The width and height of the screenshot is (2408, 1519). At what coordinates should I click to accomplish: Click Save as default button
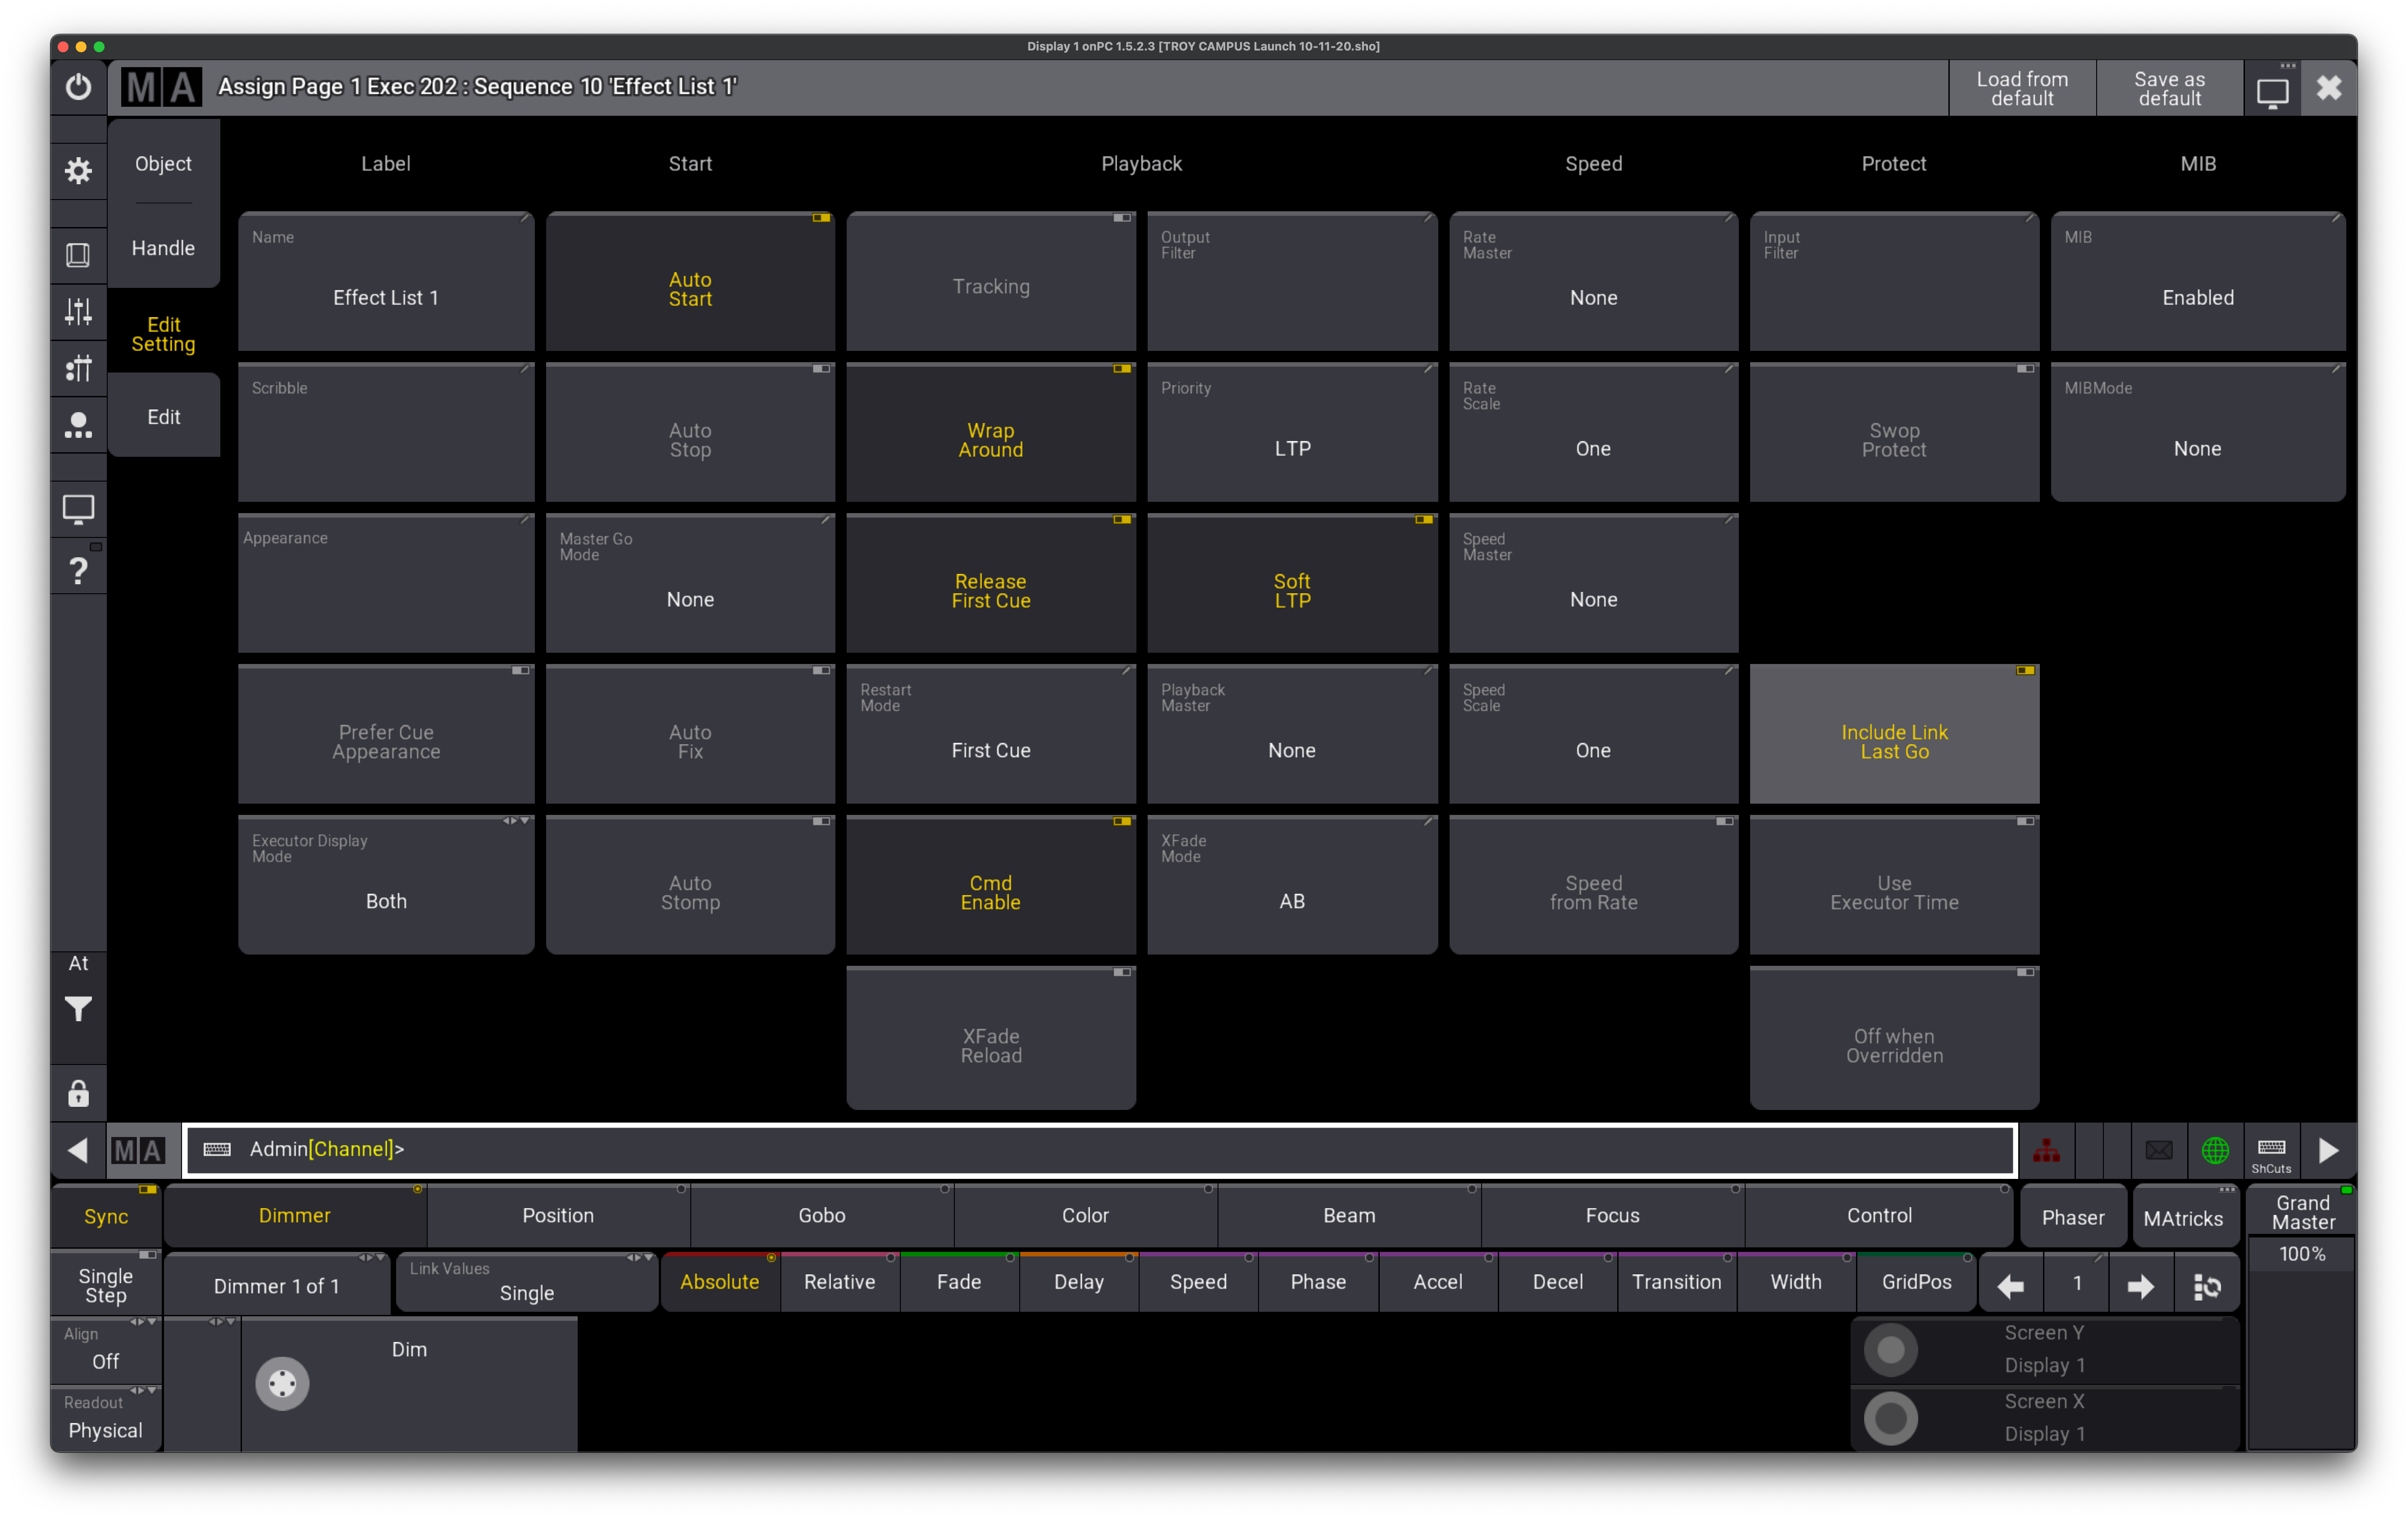(x=2169, y=88)
